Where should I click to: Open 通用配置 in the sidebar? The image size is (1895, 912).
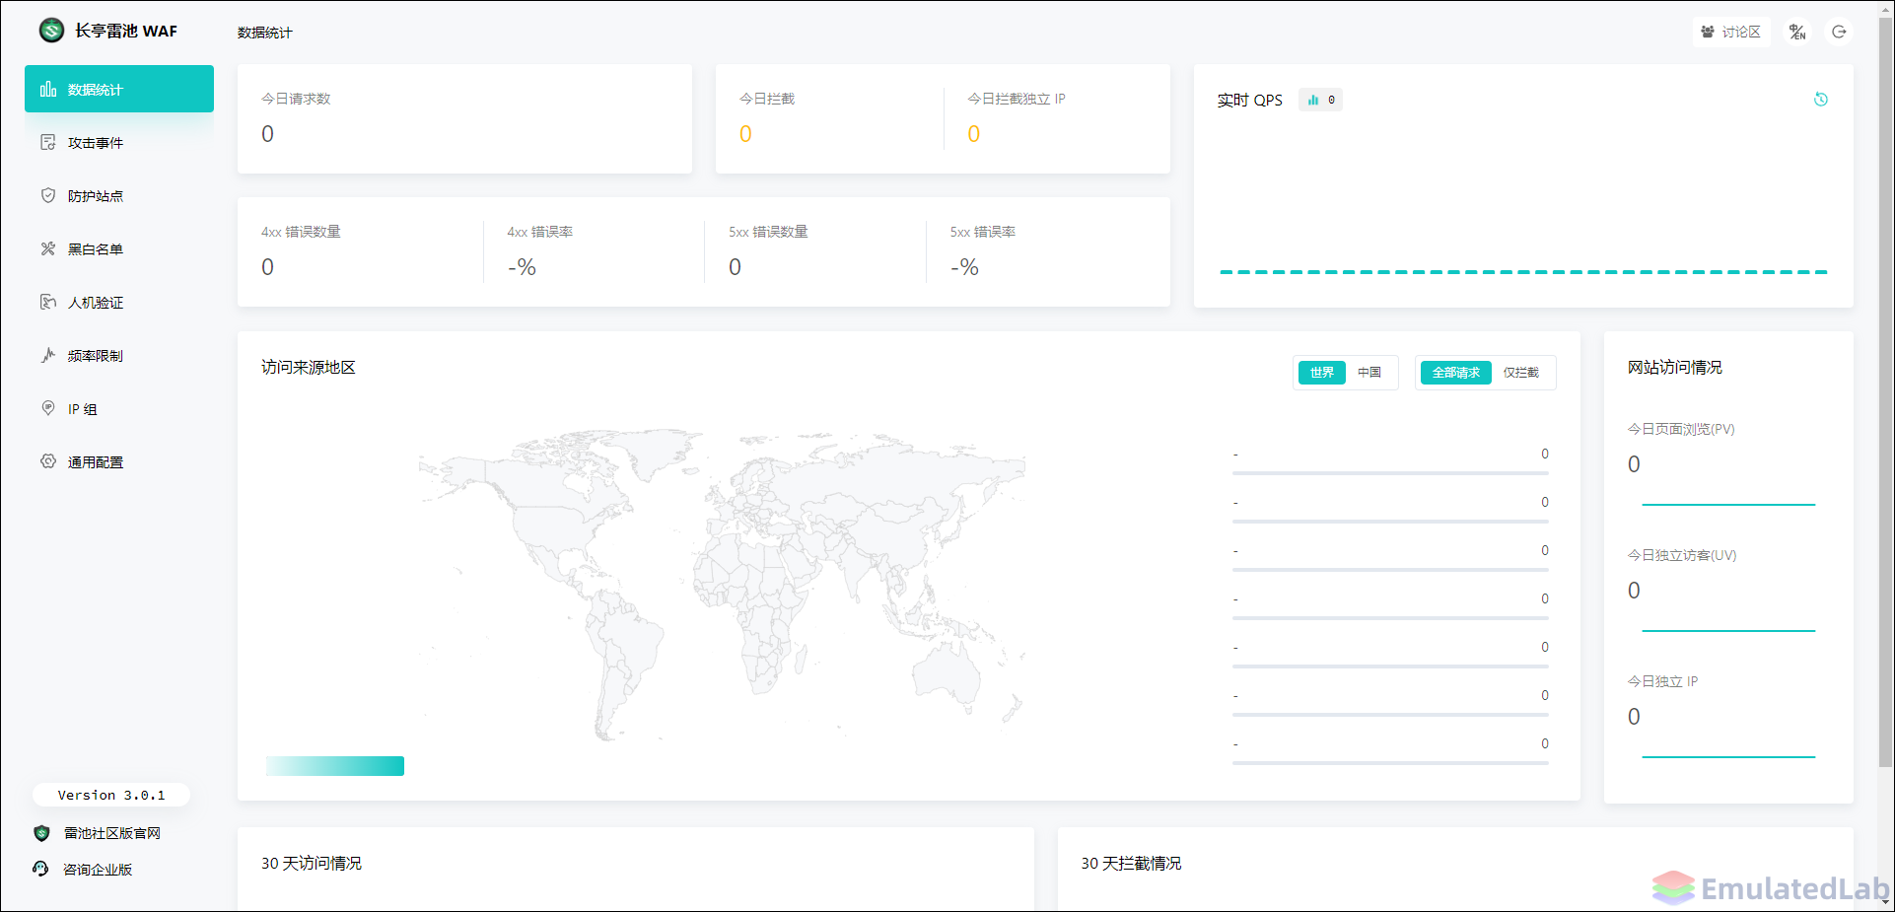tap(119, 462)
